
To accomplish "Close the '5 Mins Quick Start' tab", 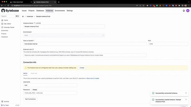I will click(x=31, y=2).
